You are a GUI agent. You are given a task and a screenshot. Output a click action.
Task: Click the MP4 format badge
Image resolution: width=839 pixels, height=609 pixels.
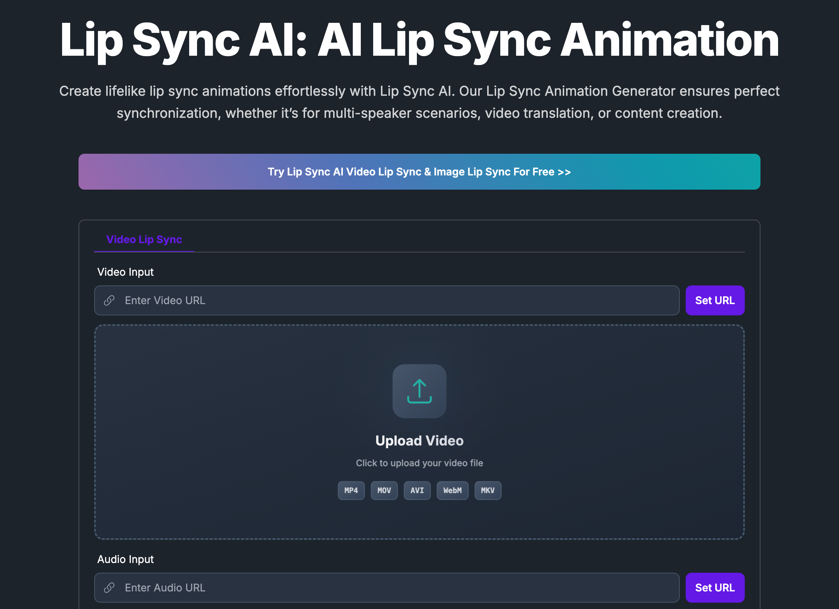(351, 490)
